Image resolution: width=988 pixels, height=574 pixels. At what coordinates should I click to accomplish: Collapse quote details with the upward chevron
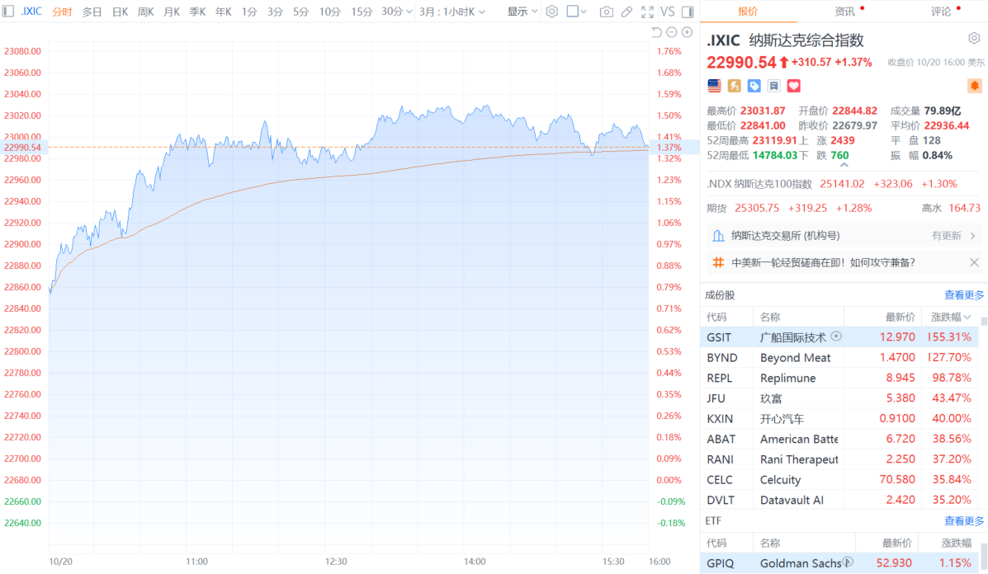844,163
